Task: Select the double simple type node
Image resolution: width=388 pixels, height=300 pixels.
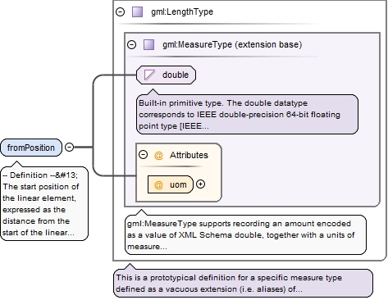Action: pos(166,75)
